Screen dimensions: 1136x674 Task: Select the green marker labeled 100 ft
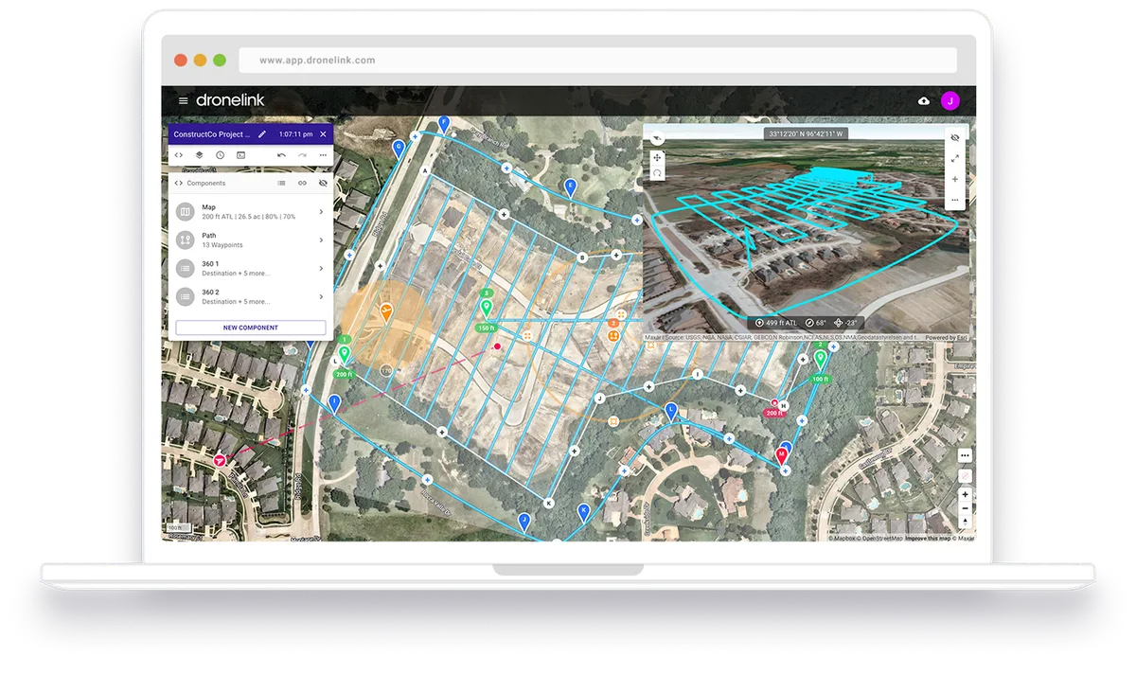(x=820, y=360)
